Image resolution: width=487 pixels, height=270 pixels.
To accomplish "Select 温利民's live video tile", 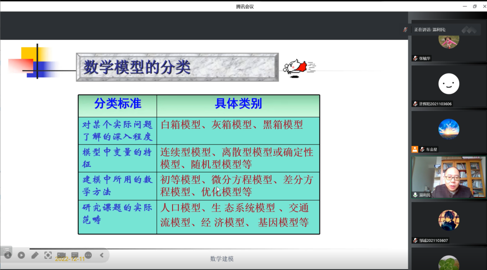I will tap(449, 177).
